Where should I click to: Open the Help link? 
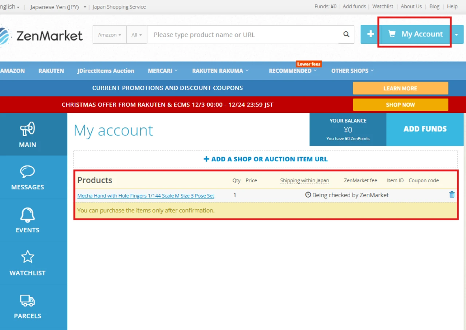click(452, 7)
